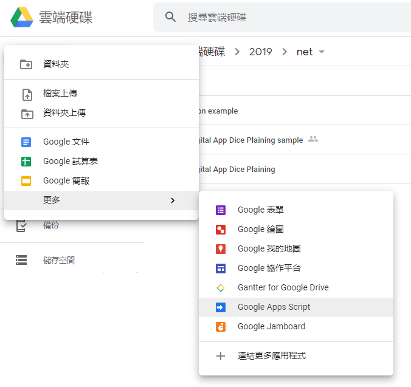
Task: Click the search magnifier icon
Action: [170, 17]
